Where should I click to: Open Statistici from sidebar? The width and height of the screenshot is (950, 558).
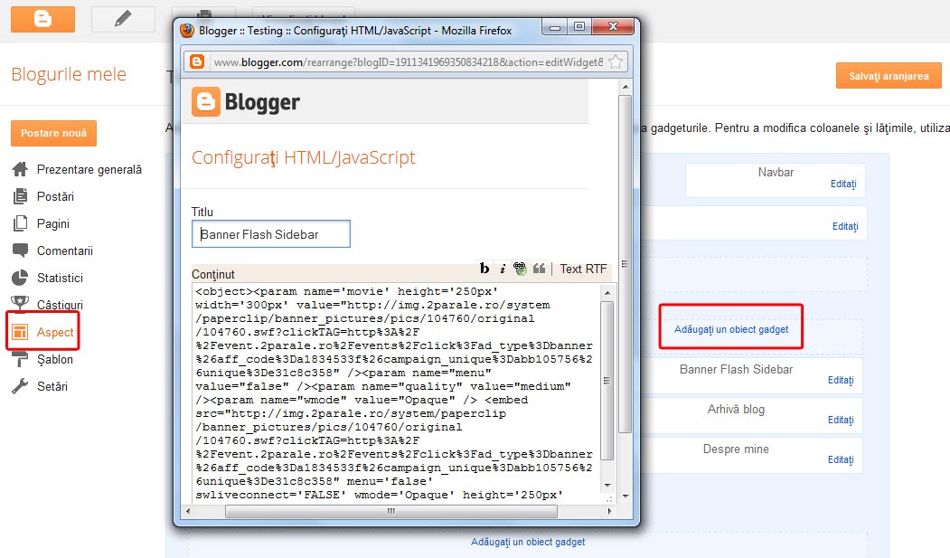click(x=60, y=278)
